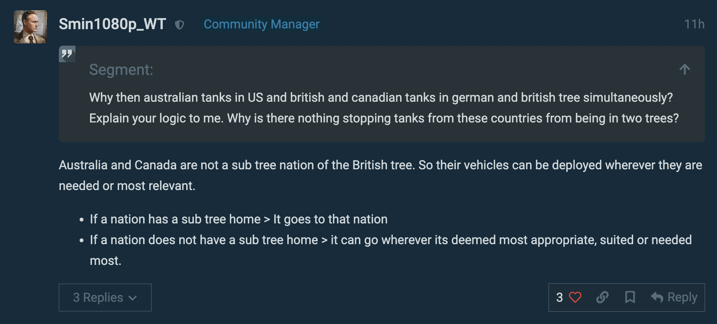This screenshot has width=717, height=324.
Task: Click the quoted author name Segment
Action: (x=121, y=70)
